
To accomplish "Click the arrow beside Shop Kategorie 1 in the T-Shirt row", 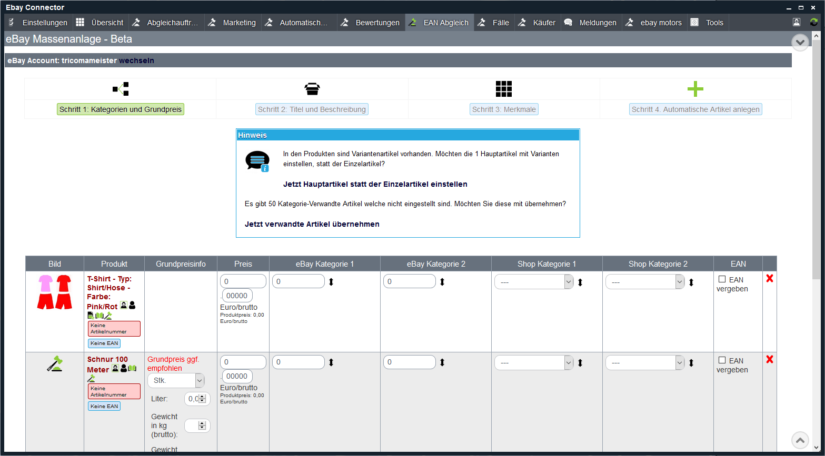I will [x=580, y=282].
